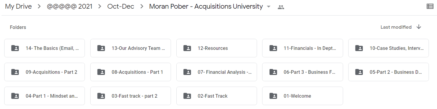Click shared folder icon of 01-Welcome
437x109 pixels.
[273, 96]
